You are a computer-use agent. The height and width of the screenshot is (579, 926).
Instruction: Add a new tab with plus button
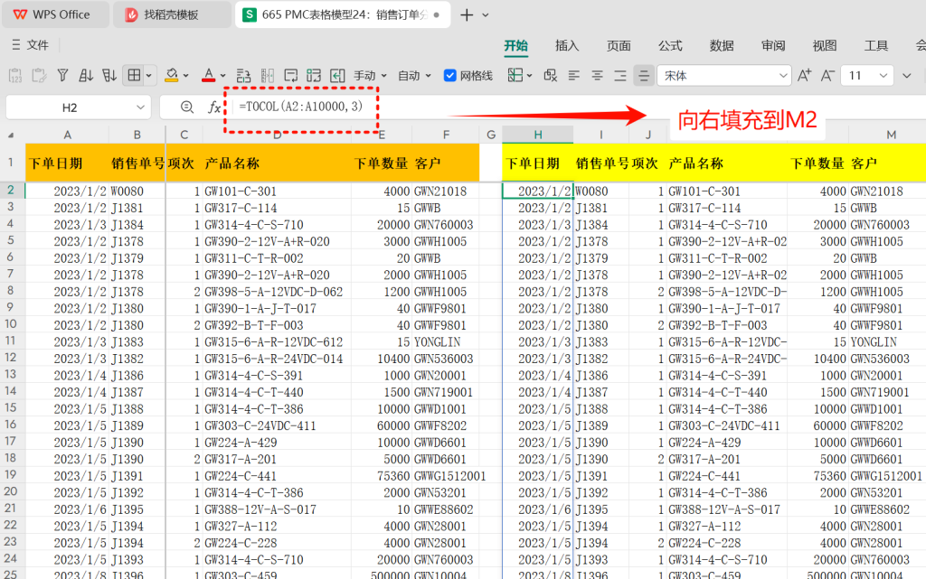click(467, 14)
